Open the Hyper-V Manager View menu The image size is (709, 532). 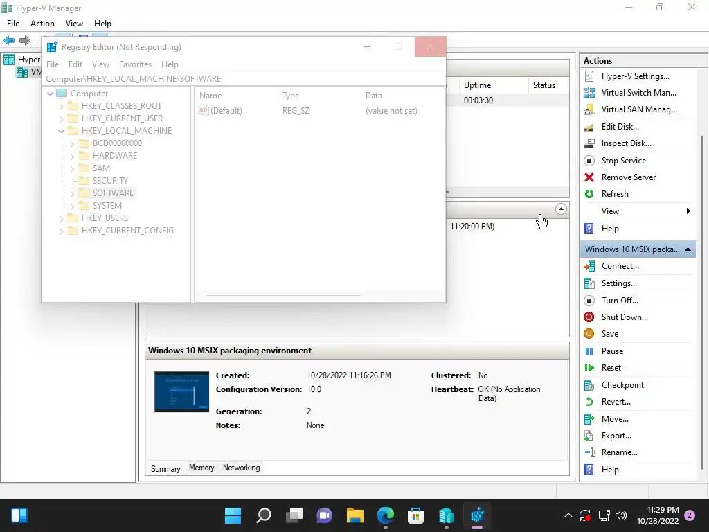click(x=74, y=24)
